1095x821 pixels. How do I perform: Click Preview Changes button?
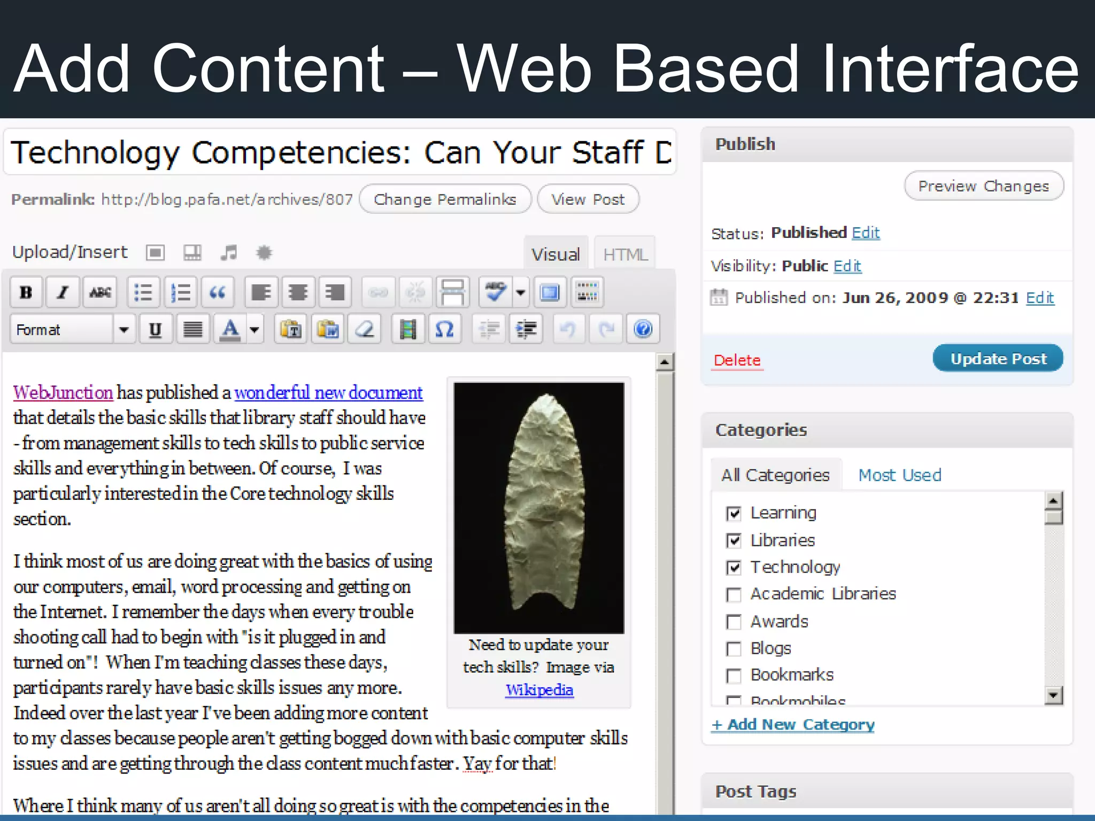(x=984, y=186)
